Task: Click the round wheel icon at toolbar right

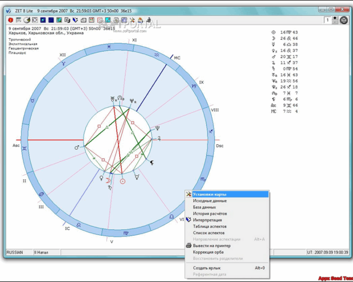Action: point(343,21)
